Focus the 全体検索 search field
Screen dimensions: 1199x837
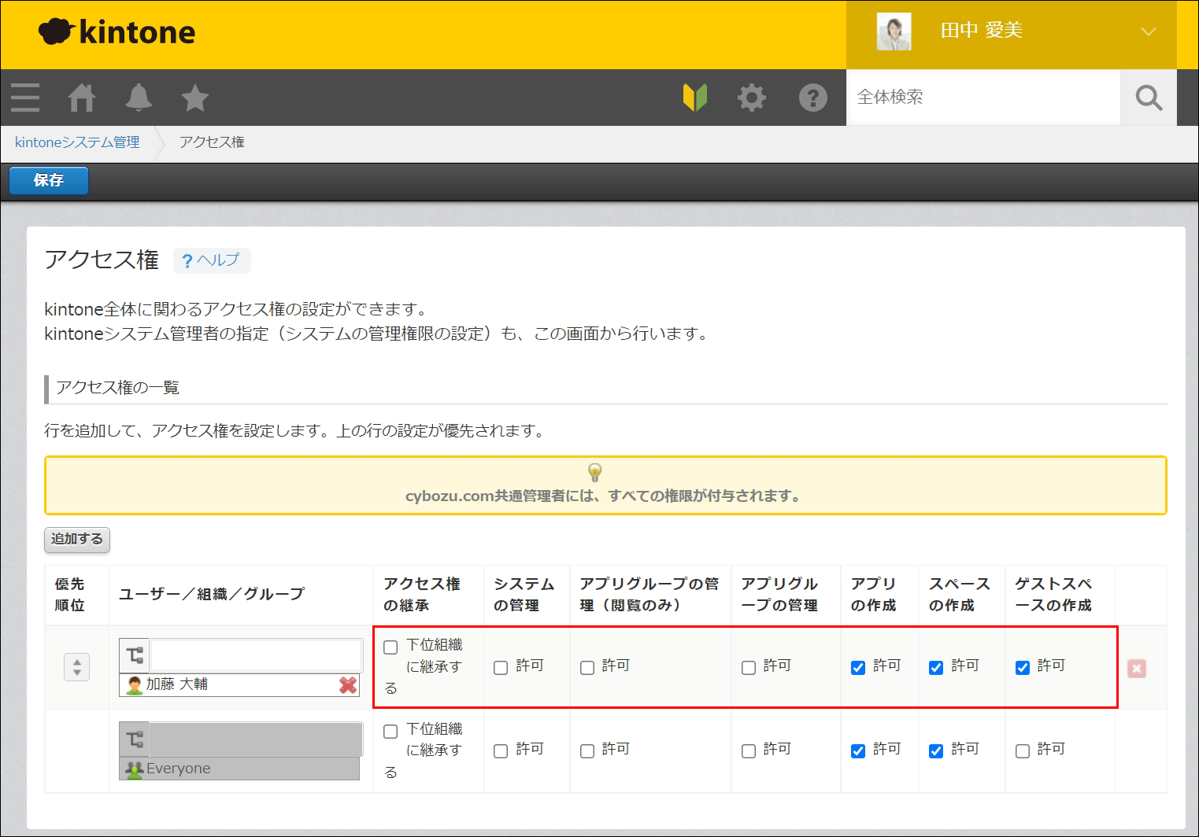pos(983,98)
